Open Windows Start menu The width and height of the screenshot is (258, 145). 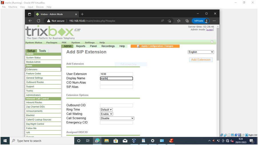[x=5, y=141]
